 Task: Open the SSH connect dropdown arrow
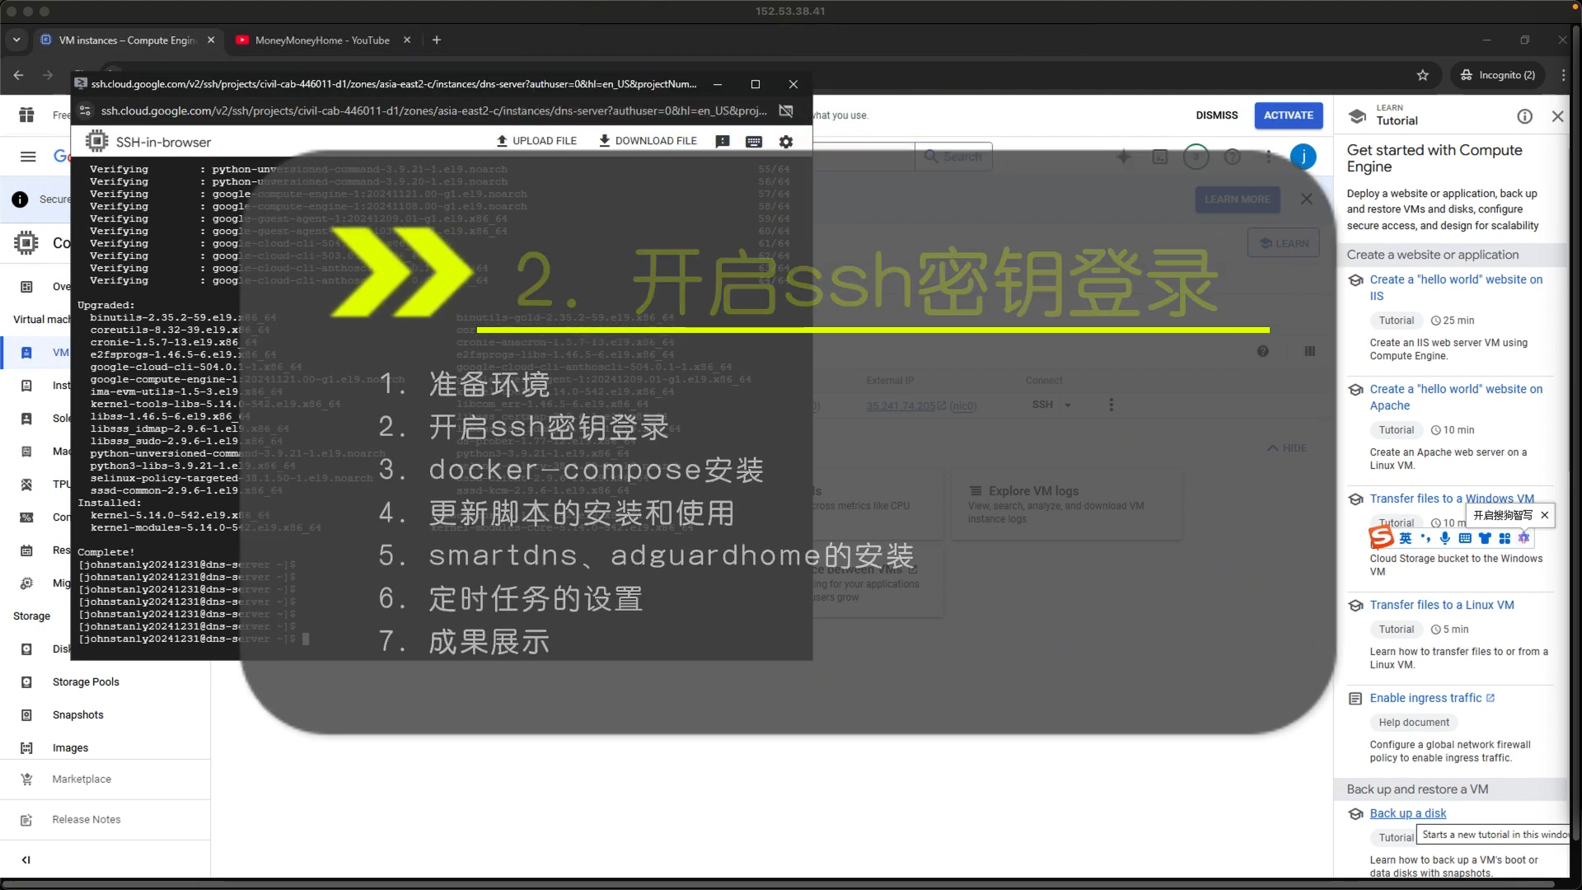tap(1068, 405)
